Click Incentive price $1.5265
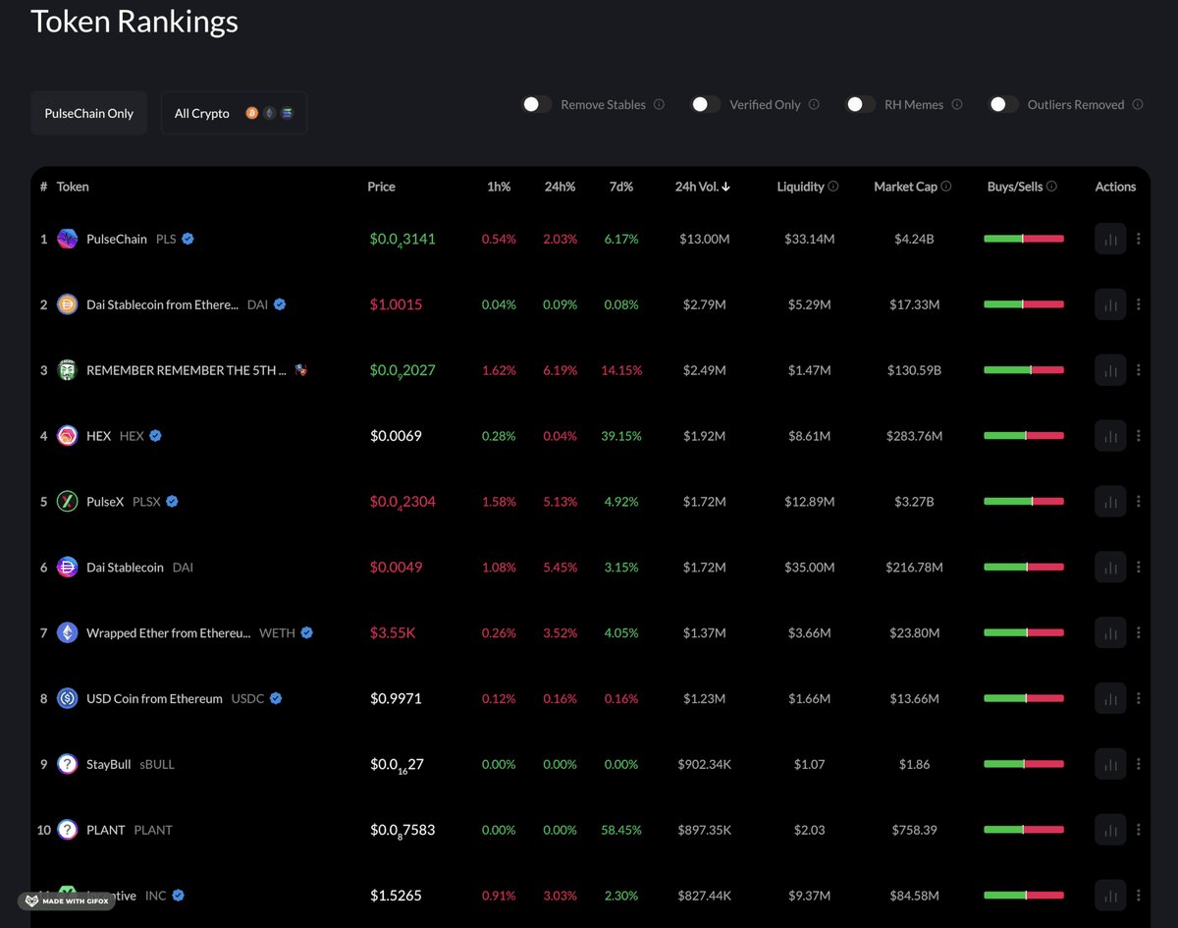Screen dimensions: 1178x928 (x=397, y=896)
